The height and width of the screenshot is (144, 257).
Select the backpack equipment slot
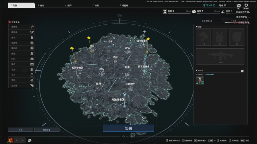pos(237,37)
